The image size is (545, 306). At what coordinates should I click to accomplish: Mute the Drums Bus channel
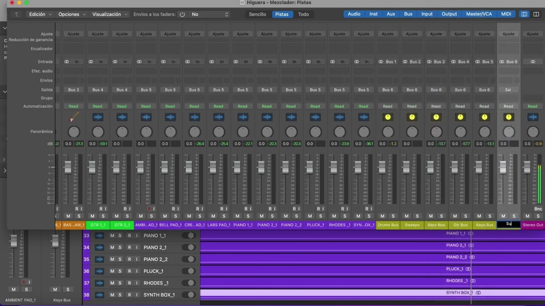(382, 216)
